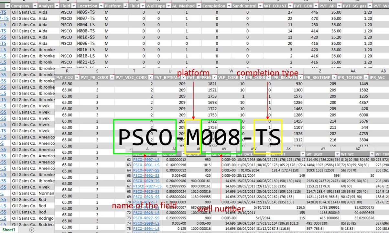The width and height of the screenshot is (389, 233).
Task: Select row header 66
Action: pos(129,181)
